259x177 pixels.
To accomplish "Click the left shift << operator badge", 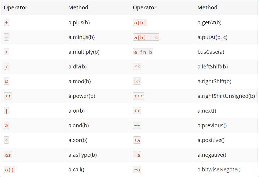I will click(137, 67).
